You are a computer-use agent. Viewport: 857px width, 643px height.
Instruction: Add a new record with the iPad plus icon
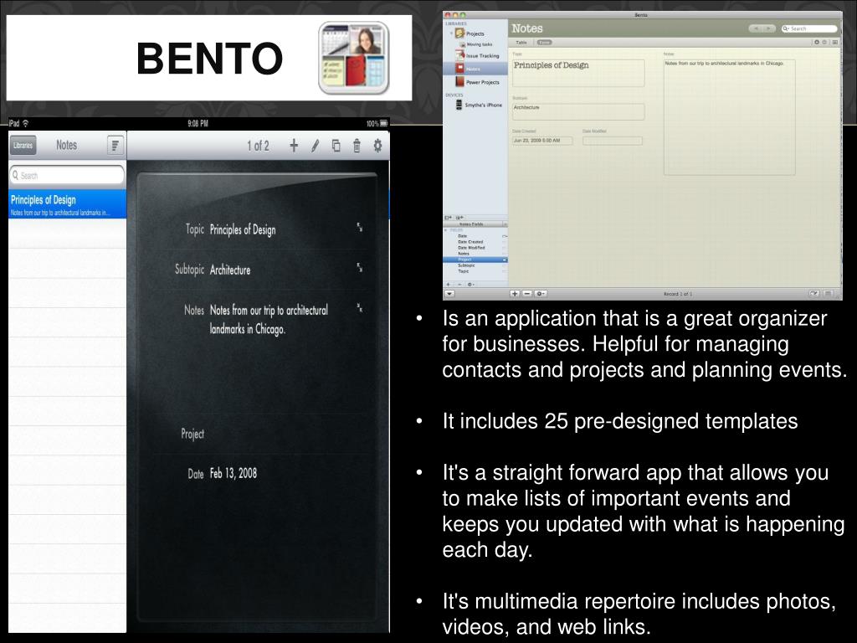coord(294,146)
